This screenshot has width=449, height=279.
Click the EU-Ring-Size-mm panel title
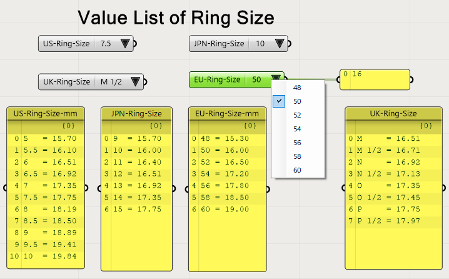pos(227,113)
